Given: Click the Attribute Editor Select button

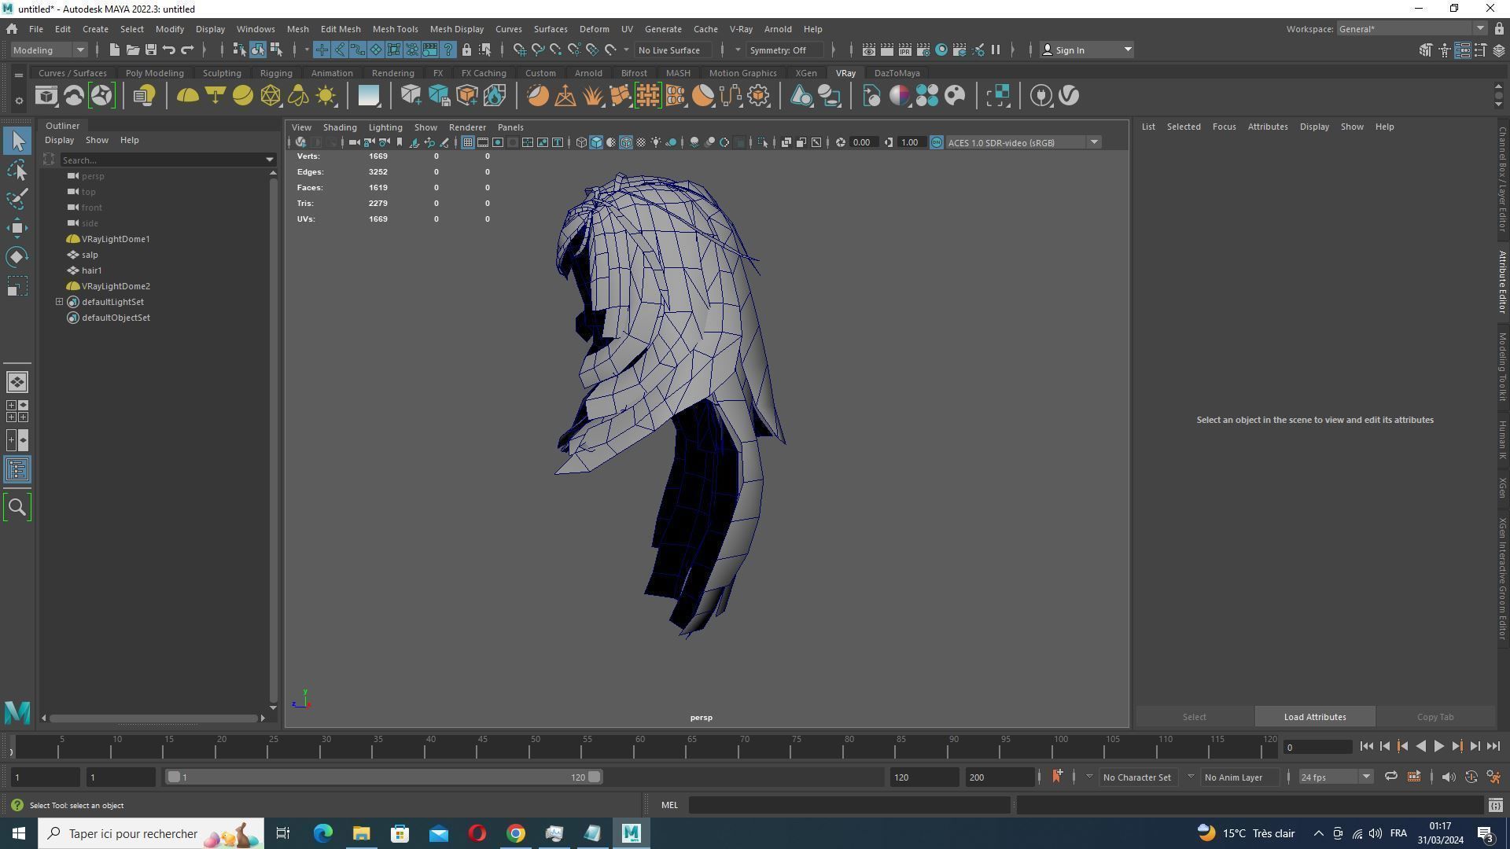Looking at the screenshot, I should pyautogui.click(x=1194, y=718).
